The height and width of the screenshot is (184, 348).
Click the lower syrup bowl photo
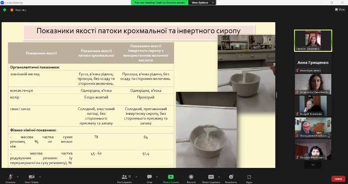[x=206, y=130]
